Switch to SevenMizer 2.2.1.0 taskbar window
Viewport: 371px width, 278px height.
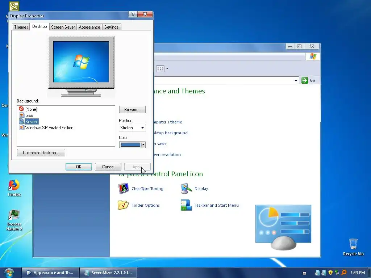tap(108, 273)
